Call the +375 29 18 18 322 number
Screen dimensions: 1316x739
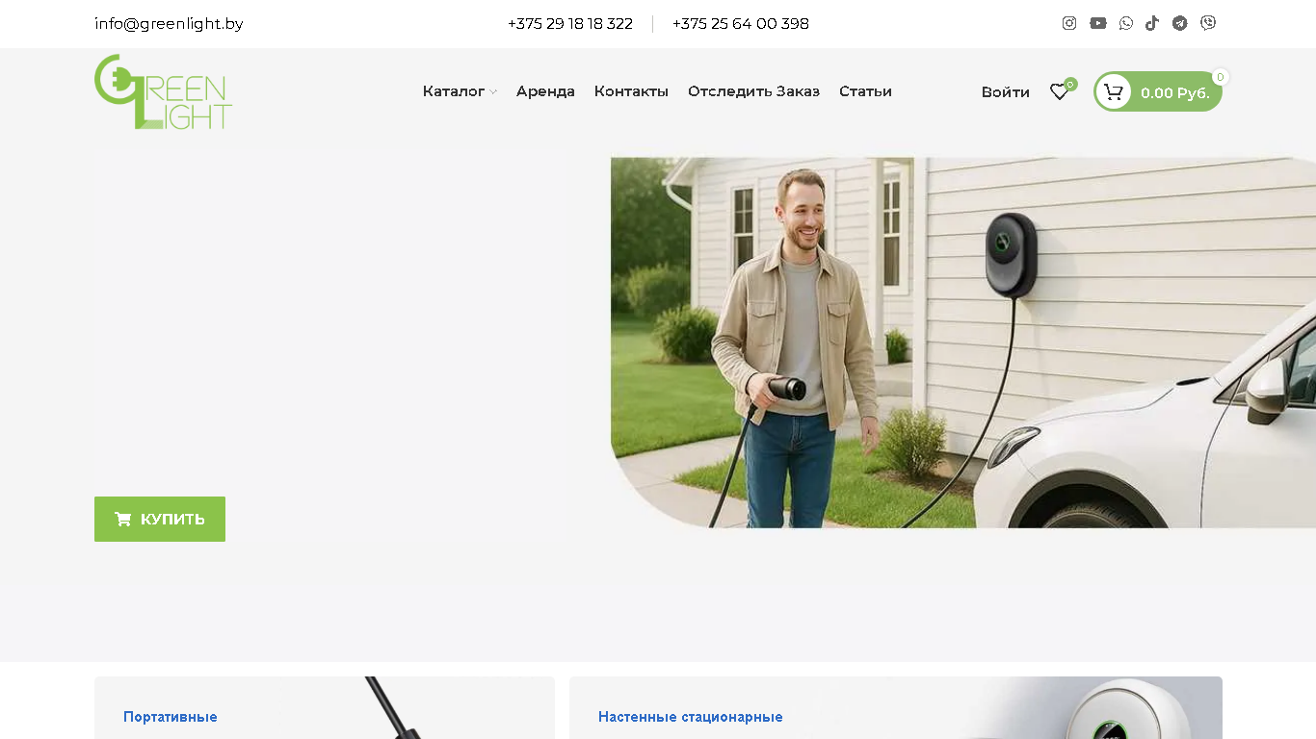pos(570,24)
